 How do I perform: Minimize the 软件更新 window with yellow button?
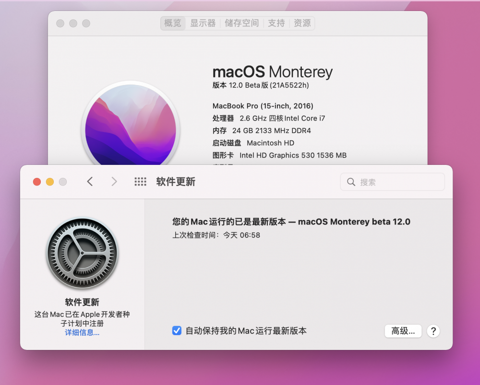point(50,182)
